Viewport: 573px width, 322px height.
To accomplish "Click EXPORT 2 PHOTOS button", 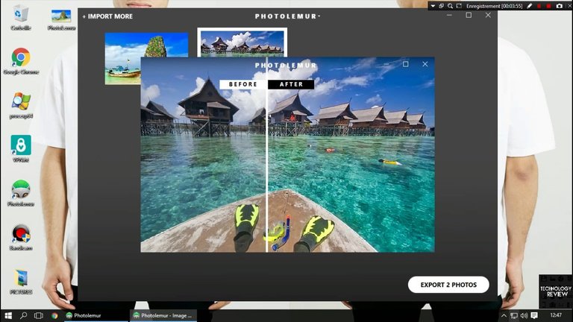I will (448, 285).
